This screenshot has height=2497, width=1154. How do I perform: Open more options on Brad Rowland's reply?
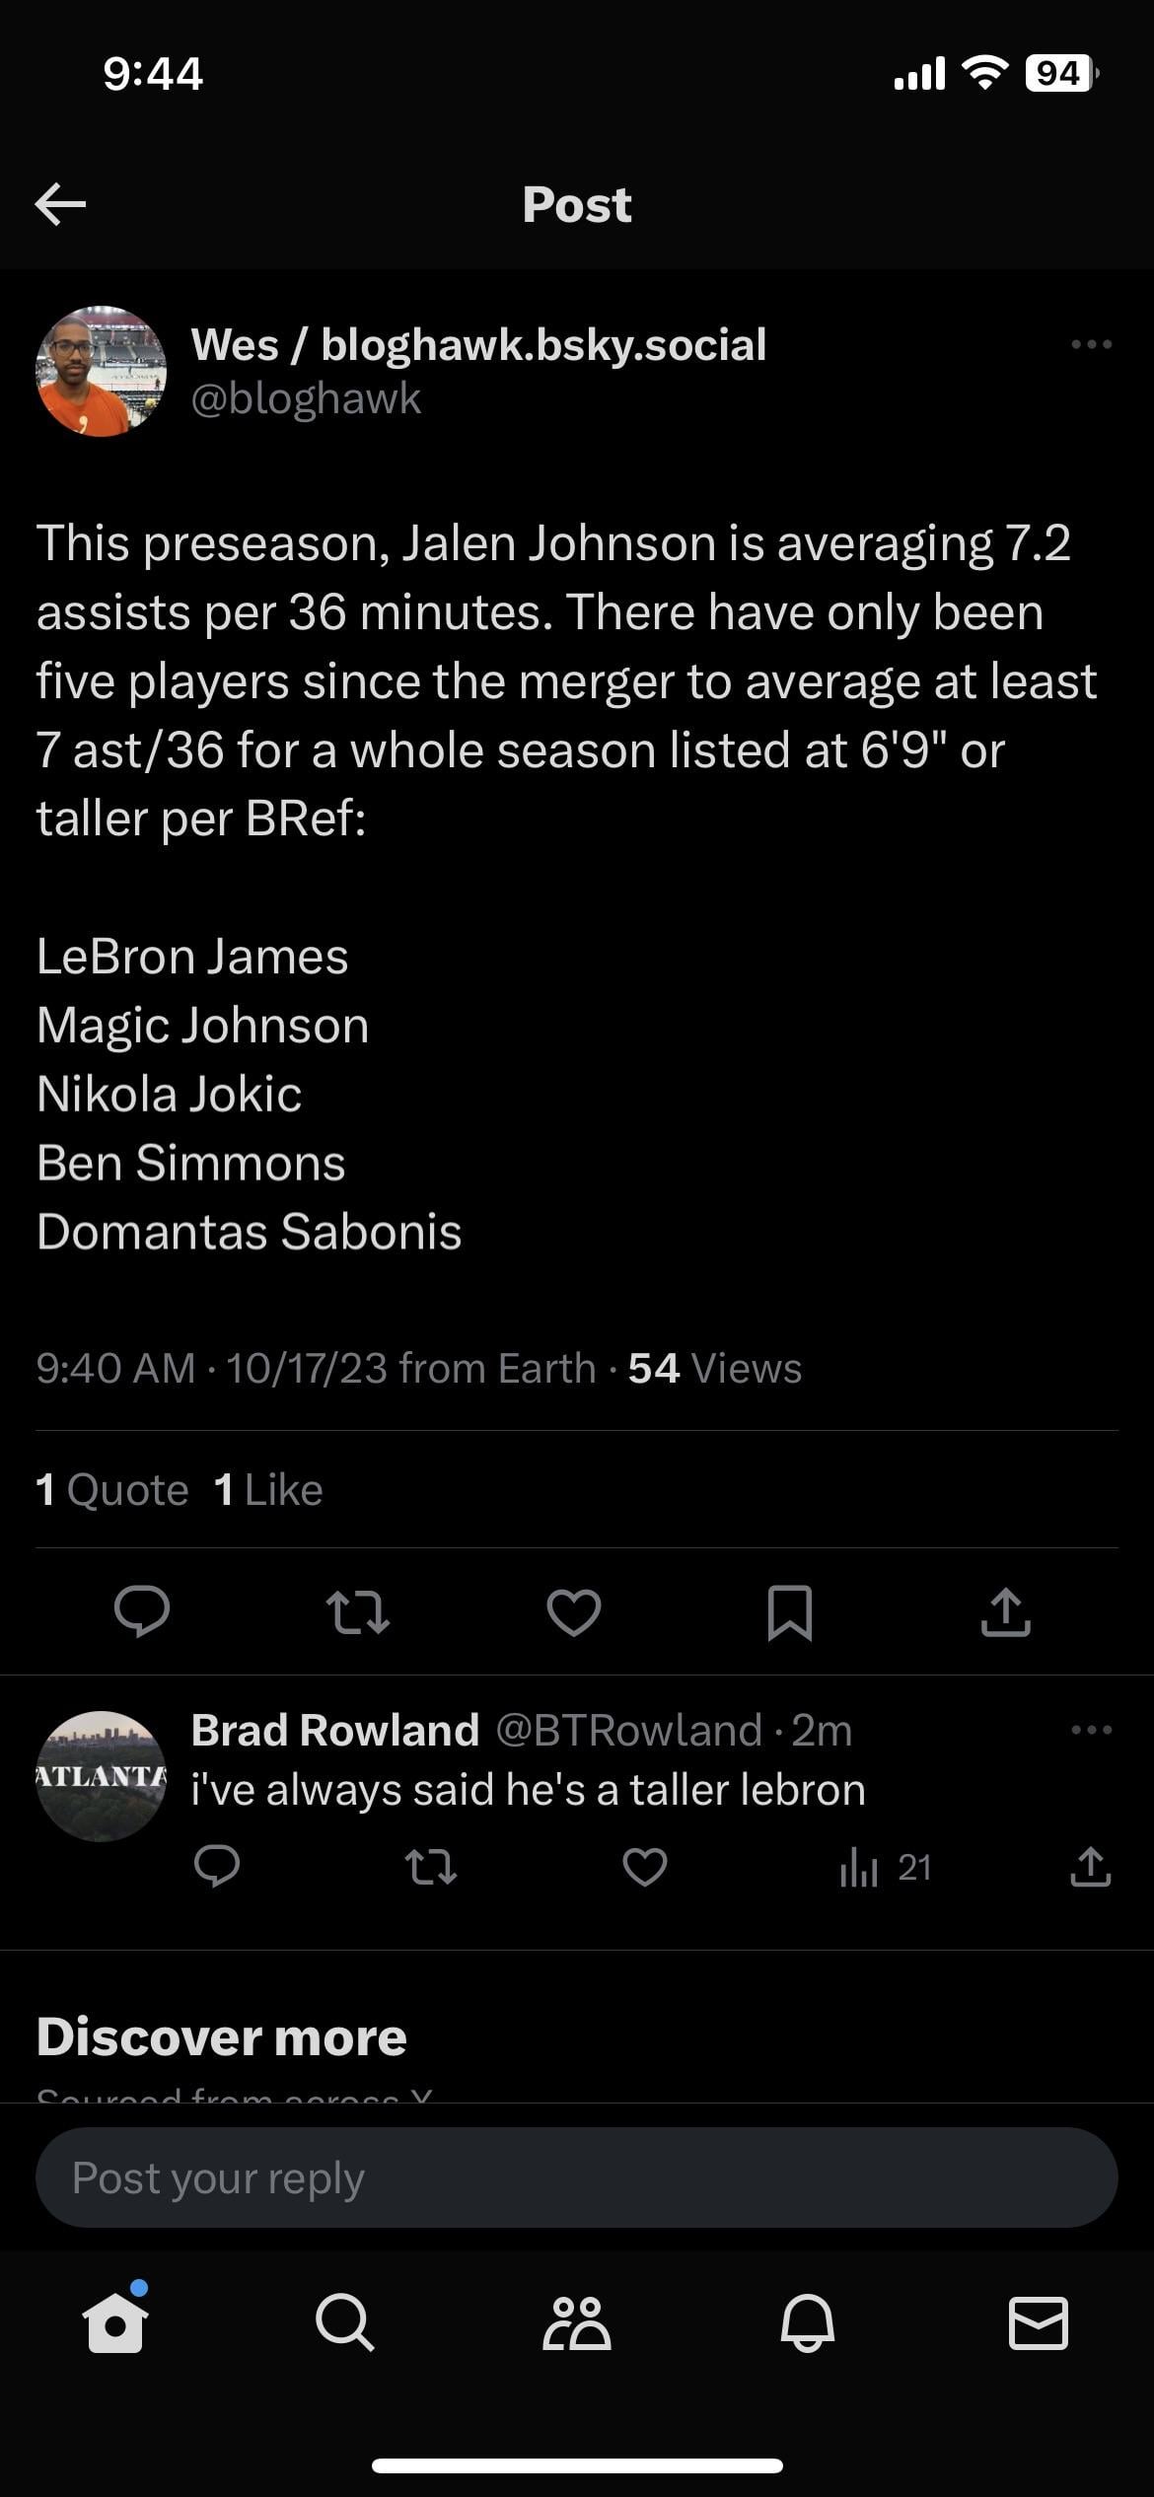[1091, 1730]
